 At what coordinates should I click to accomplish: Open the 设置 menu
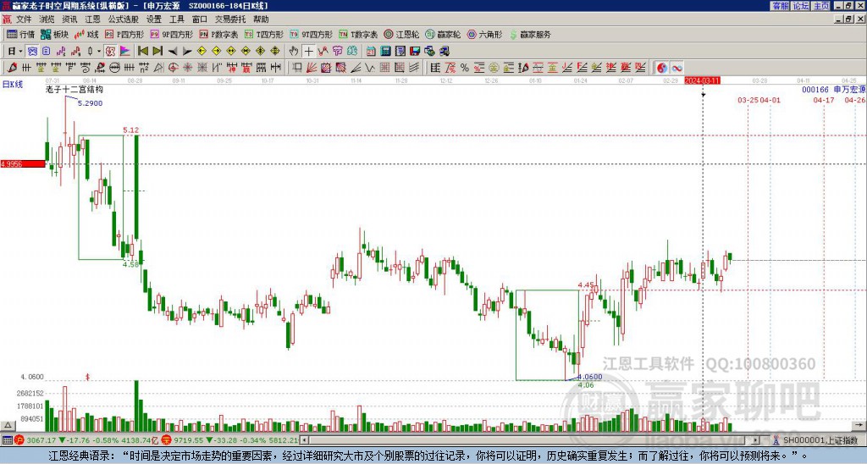154,19
